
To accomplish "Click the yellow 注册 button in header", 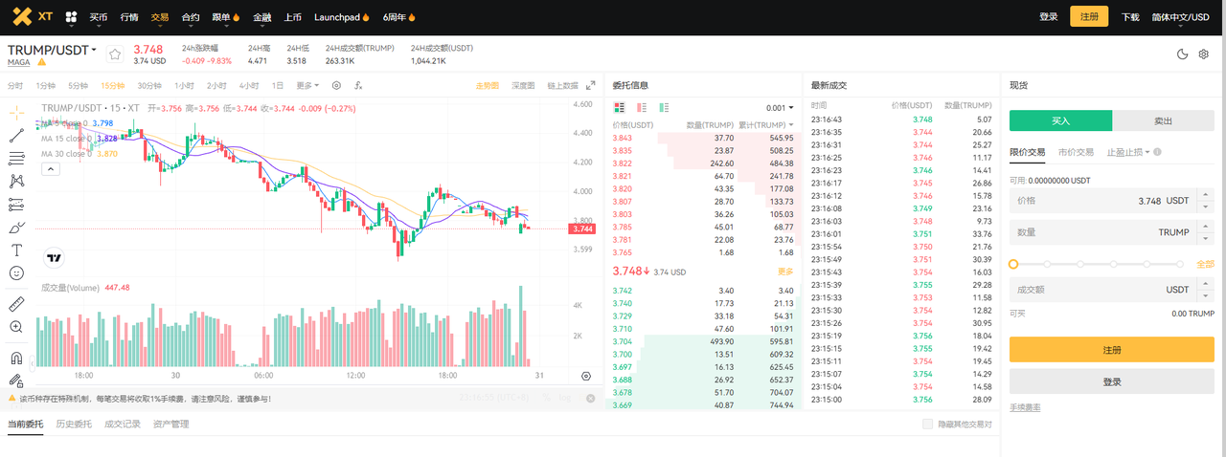I will pos(1089,16).
